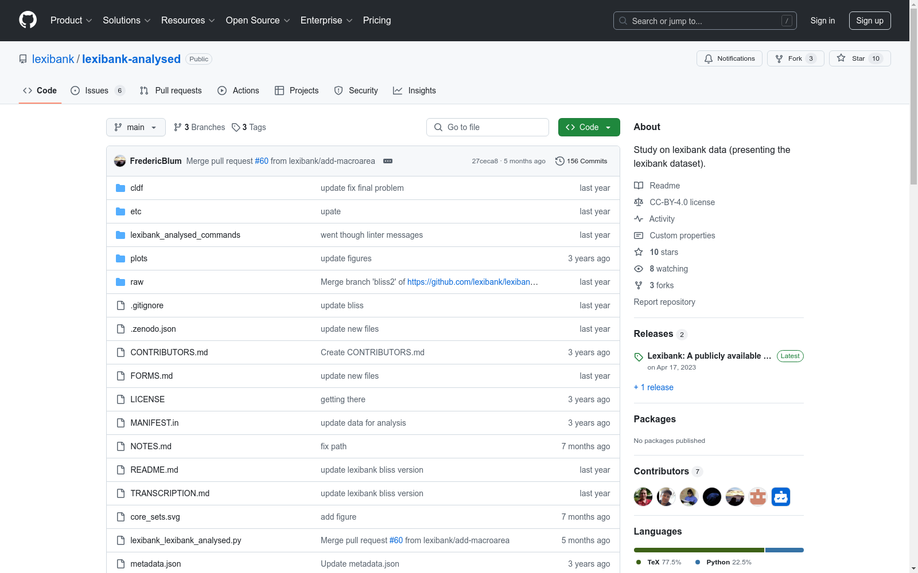Expand the Solutions menu
Screen dimensions: 918x573
pos(127,20)
